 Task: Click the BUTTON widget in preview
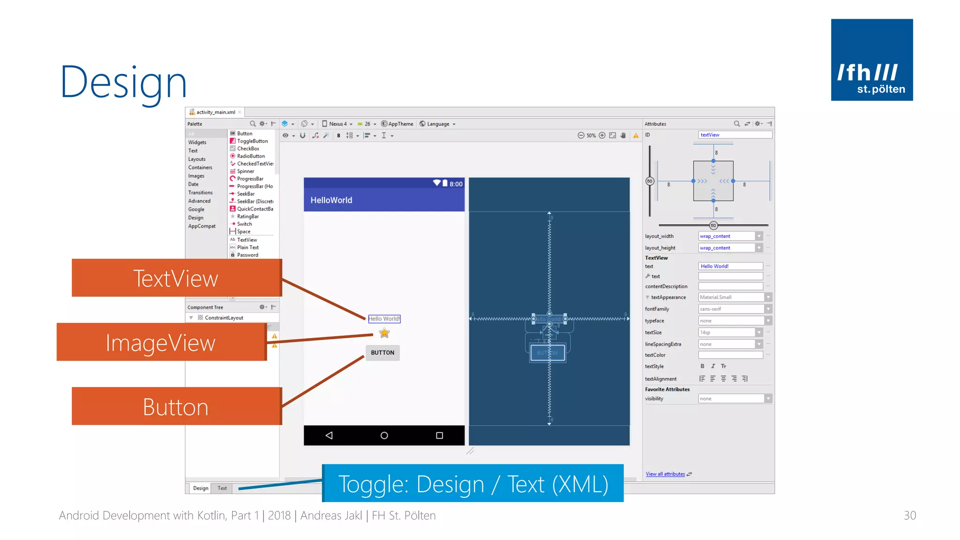pyautogui.click(x=382, y=352)
